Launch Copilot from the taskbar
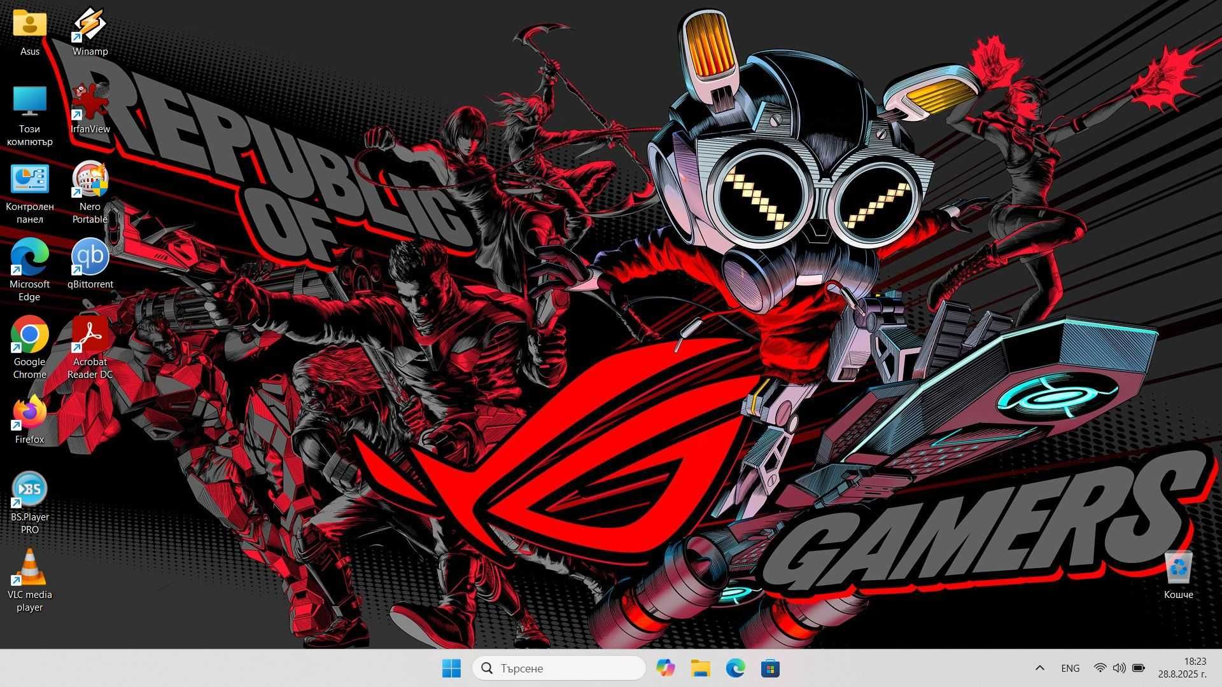Screen dimensions: 1222x687 665,668
